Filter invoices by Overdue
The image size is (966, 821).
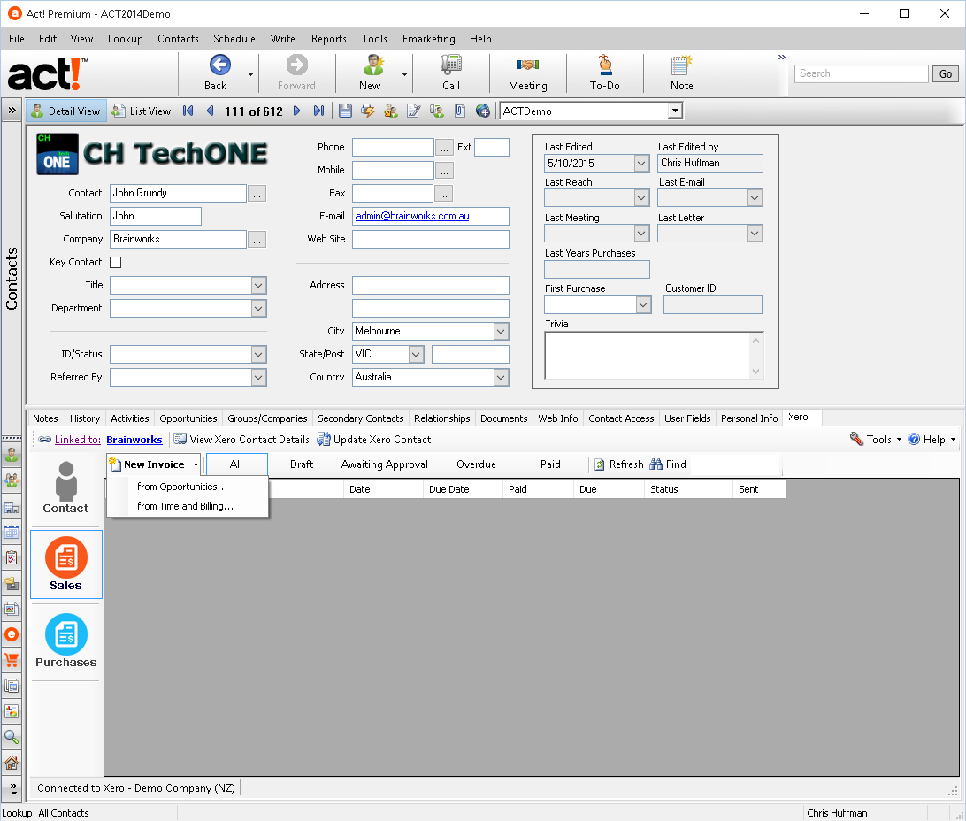tap(476, 464)
